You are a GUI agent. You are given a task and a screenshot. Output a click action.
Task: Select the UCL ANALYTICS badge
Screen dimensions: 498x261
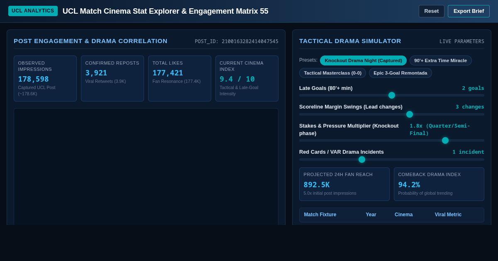[x=33, y=11]
